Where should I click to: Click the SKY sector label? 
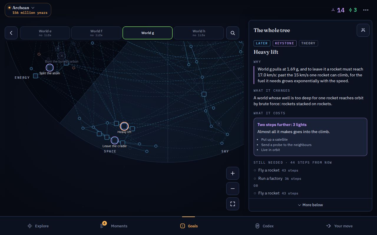pyautogui.click(x=225, y=151)
